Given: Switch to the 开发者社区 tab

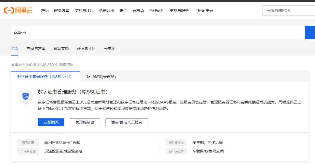Looking at the screenshot, I should point(86,48).
